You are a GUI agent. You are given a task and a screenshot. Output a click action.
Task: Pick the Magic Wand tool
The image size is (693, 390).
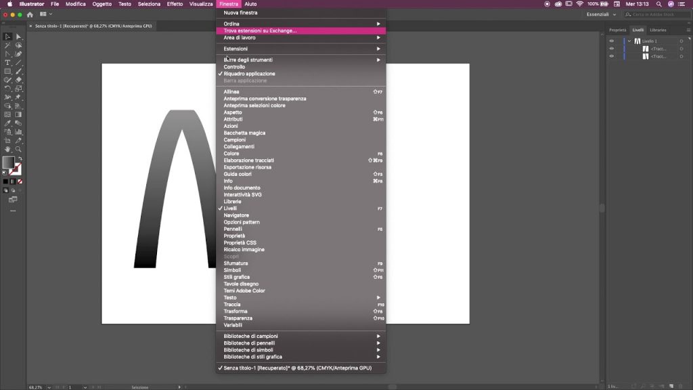point(7,45)
